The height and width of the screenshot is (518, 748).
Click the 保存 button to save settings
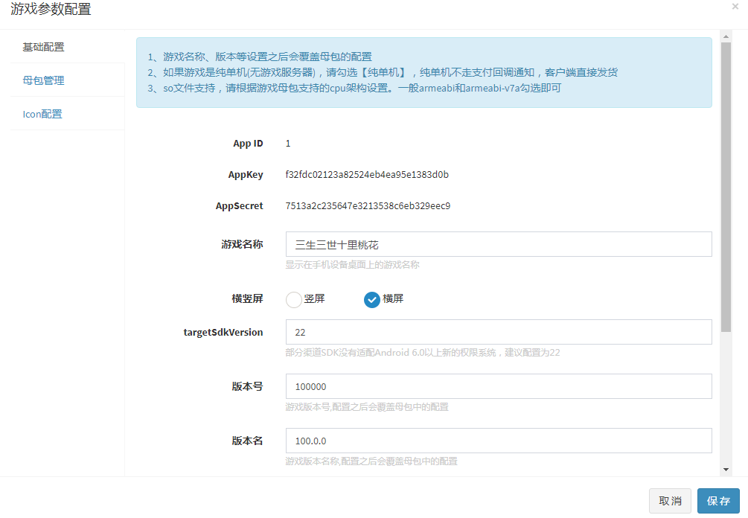coord(718,501)
